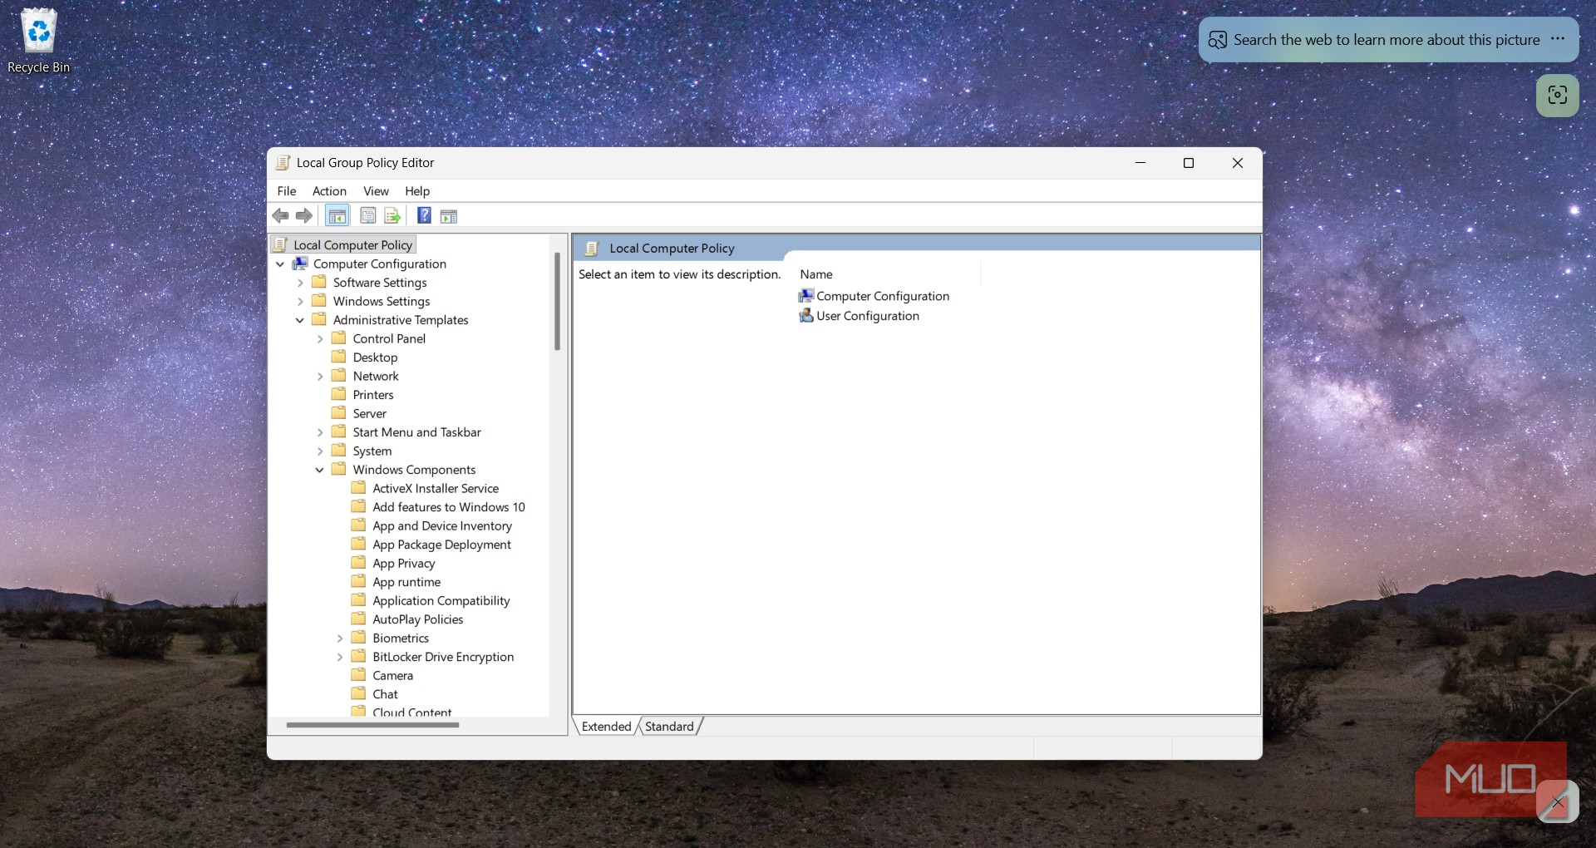
Task: Open the Action menu
Action: pyautogui.click(x=329, y=191)
